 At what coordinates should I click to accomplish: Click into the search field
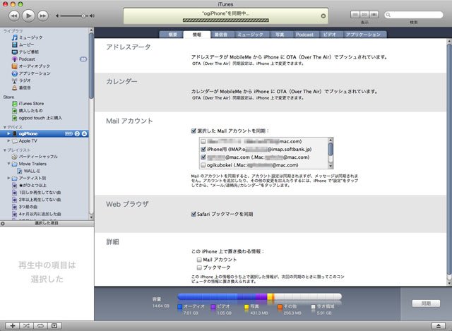(x=414, y=15)
